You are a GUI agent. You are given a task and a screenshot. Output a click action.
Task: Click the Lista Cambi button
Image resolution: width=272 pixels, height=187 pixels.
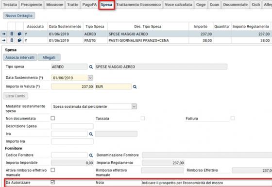click(x=16, y=96)
